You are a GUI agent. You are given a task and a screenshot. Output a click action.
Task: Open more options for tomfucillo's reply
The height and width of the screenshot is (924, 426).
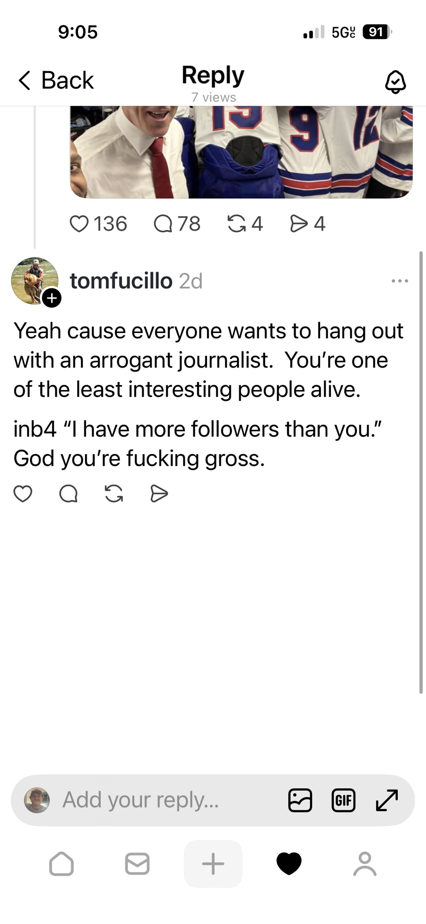(x=400, y=281)
